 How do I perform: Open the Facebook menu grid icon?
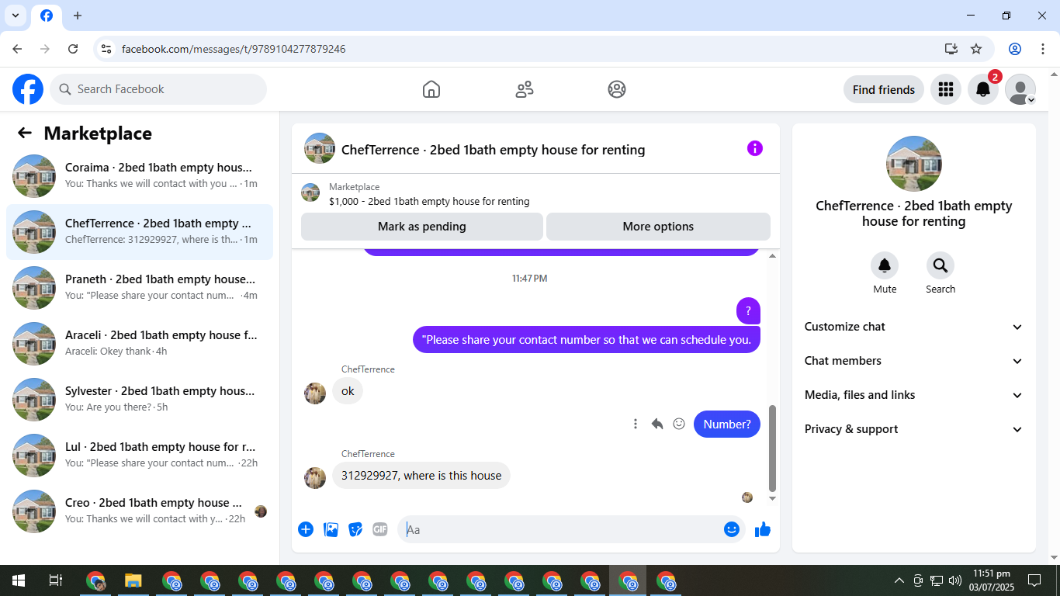[x=945, y=89]
